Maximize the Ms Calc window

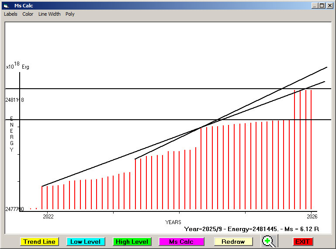point(322,6)
